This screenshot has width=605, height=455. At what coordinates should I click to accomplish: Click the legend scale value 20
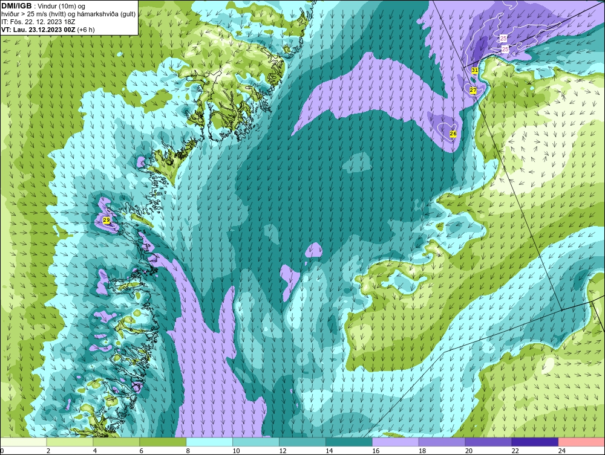click(469, 451)
